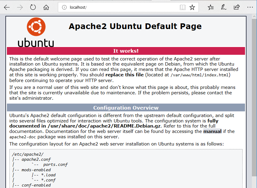
Task: Open the Favorites hub
Action: 211,7
